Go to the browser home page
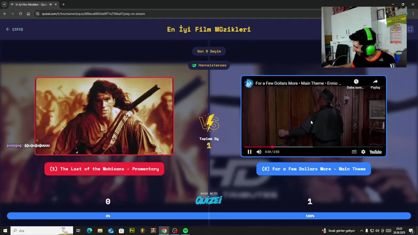Screen dimensions: 418x235 pos(28,14)
